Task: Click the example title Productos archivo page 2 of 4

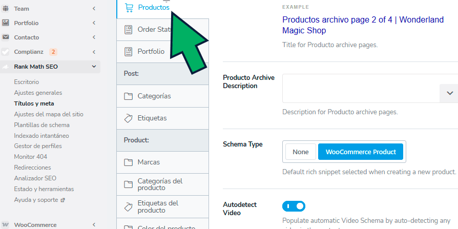Action: [x=363, y=25]
